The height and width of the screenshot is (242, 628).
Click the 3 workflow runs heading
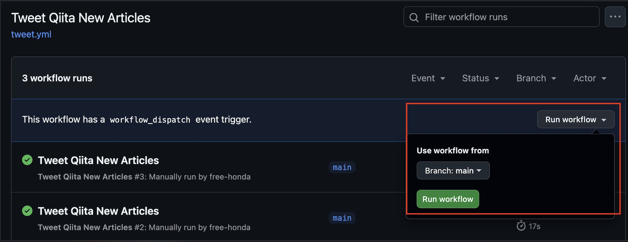click(x=57, y=78)
